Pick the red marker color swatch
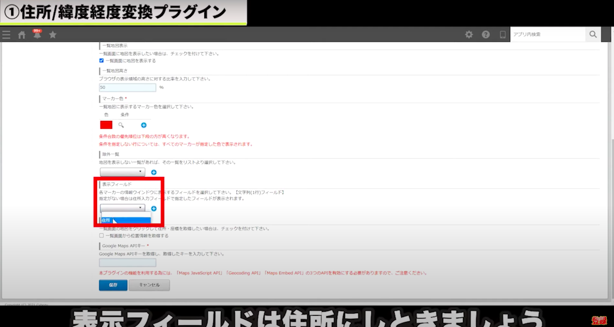 point(106,125)
